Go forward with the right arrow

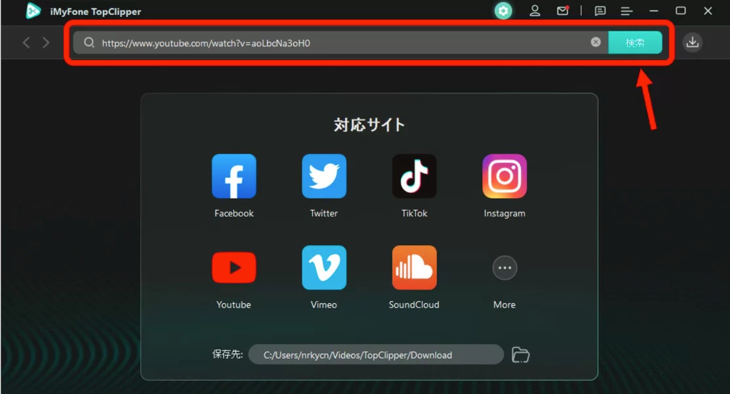46,43
